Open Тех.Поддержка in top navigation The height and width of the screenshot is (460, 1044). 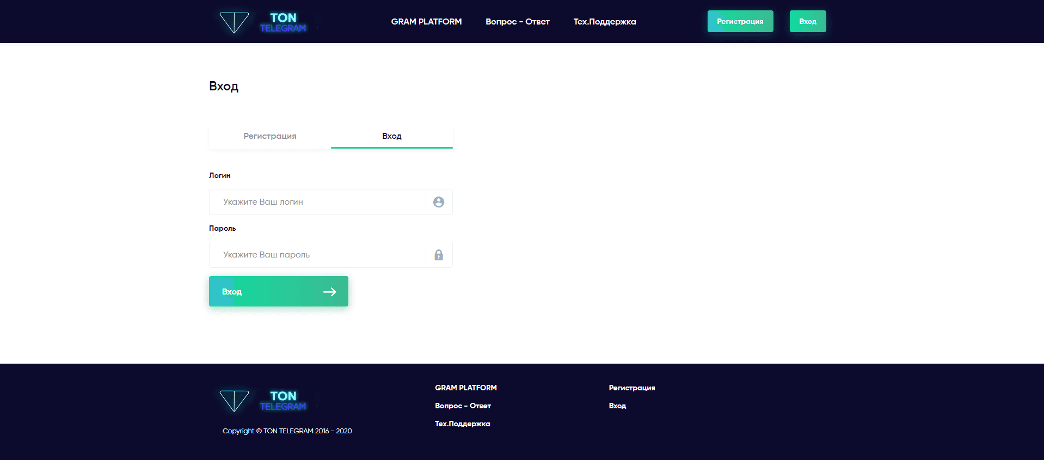604,22
